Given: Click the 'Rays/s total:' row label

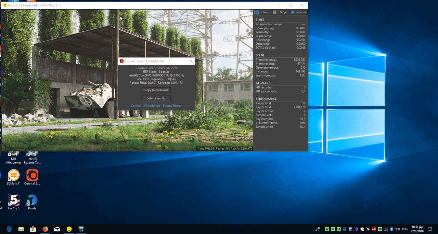Looking at the screenshot, I should (x=264, y=107).
